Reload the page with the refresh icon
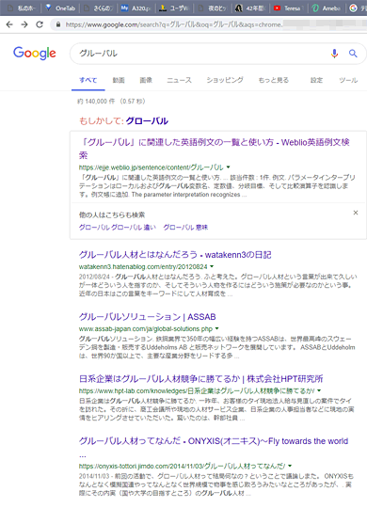 pos(40,24)
